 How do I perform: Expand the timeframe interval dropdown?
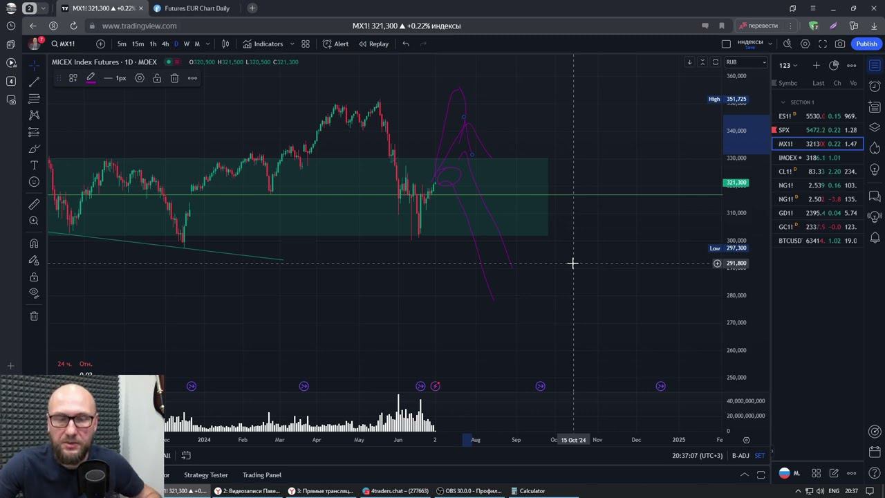[207, 44]
